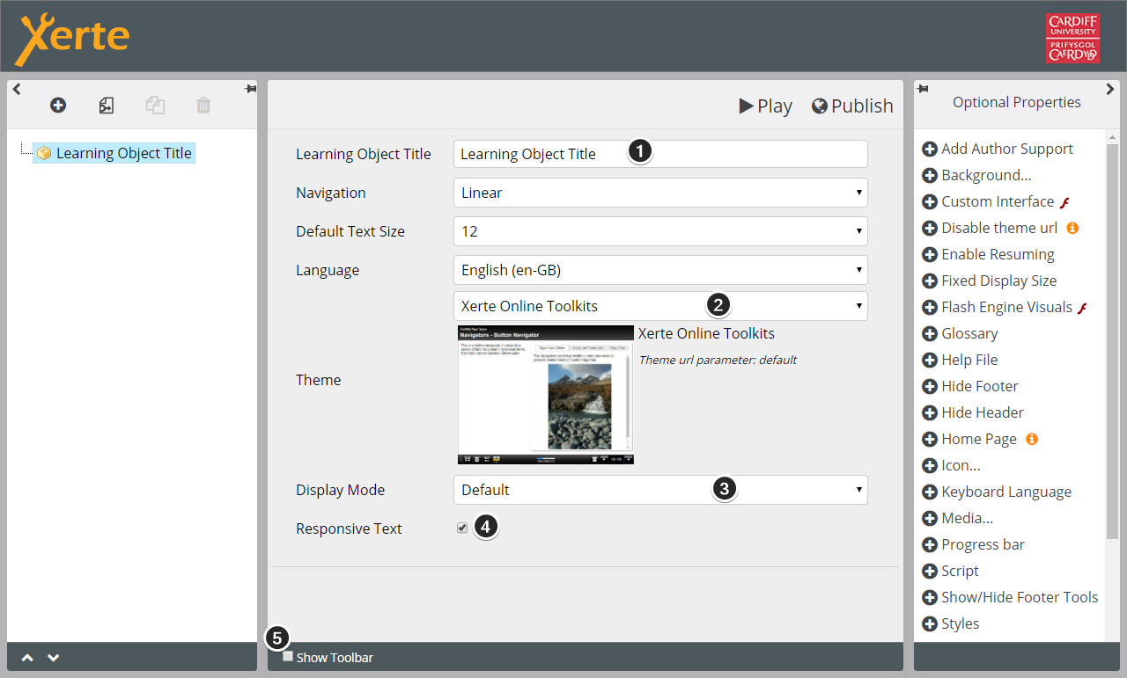Collapse the Optional Properties panel with its chevron
Image resolution: width=1127 pixels, height=678 pixels.
click(1110, 89)
